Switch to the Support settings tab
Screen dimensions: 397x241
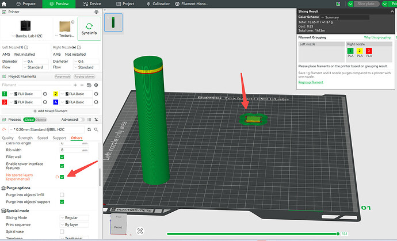coord(59,138)
